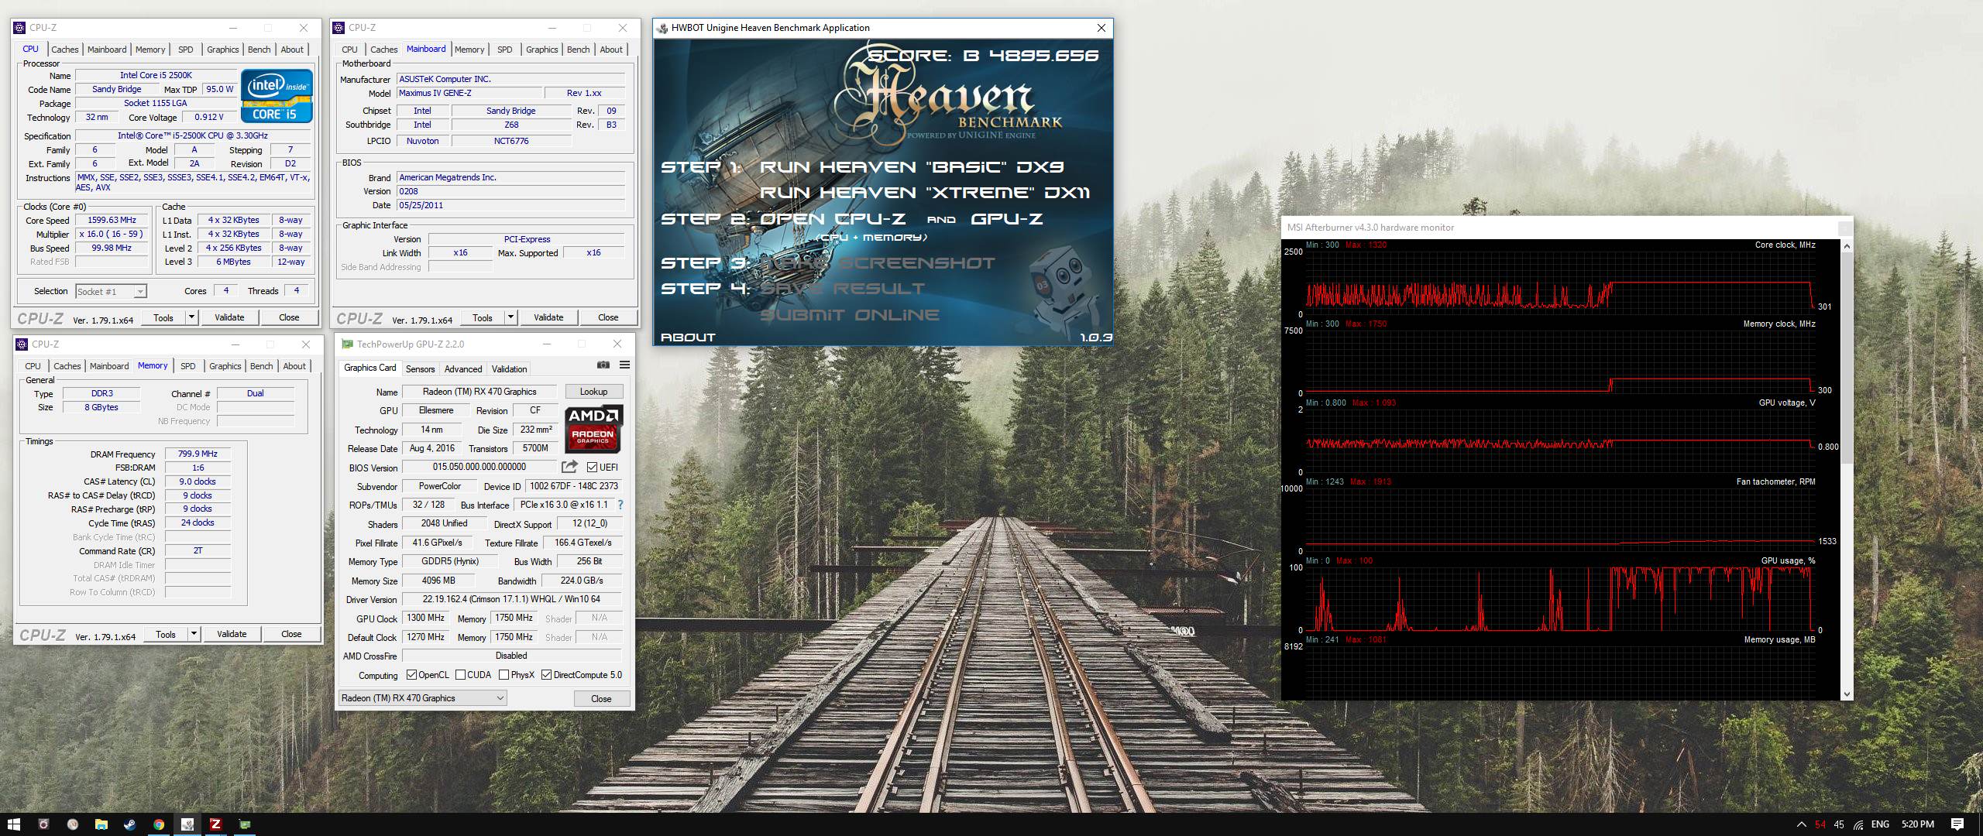Toggle the CUDA checkbox
Viewport: 1983px width, 836px height.
point(461,674)
